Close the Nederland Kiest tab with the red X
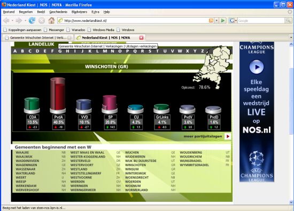Image resolution: width=294 pixels, height=211 pixels. [141, 38]
